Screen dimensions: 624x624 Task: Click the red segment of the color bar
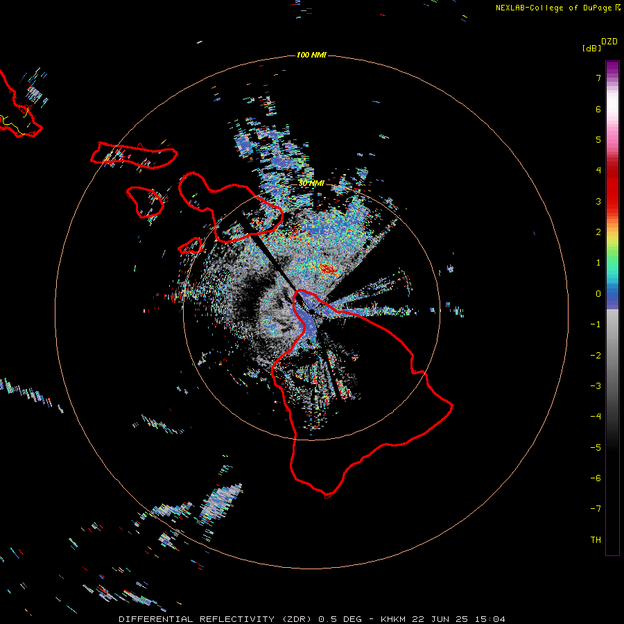[612, 187]
